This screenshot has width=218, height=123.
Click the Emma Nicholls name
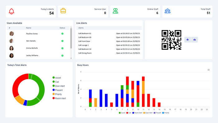pos(32,48)
